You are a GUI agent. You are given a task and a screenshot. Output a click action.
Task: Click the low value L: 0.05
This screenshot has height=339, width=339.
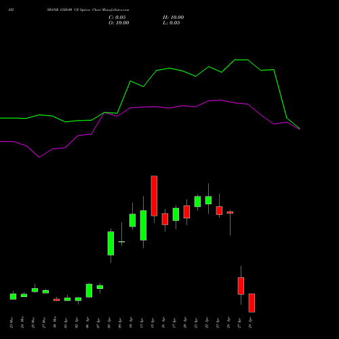pos(172,23)
